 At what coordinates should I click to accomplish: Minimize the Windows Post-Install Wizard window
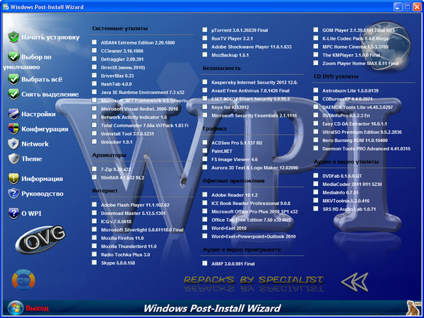point(398,7)
